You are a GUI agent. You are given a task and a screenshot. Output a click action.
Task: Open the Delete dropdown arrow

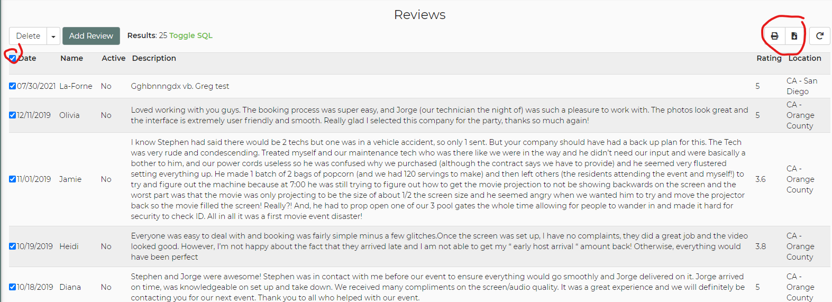coord(53,36)
